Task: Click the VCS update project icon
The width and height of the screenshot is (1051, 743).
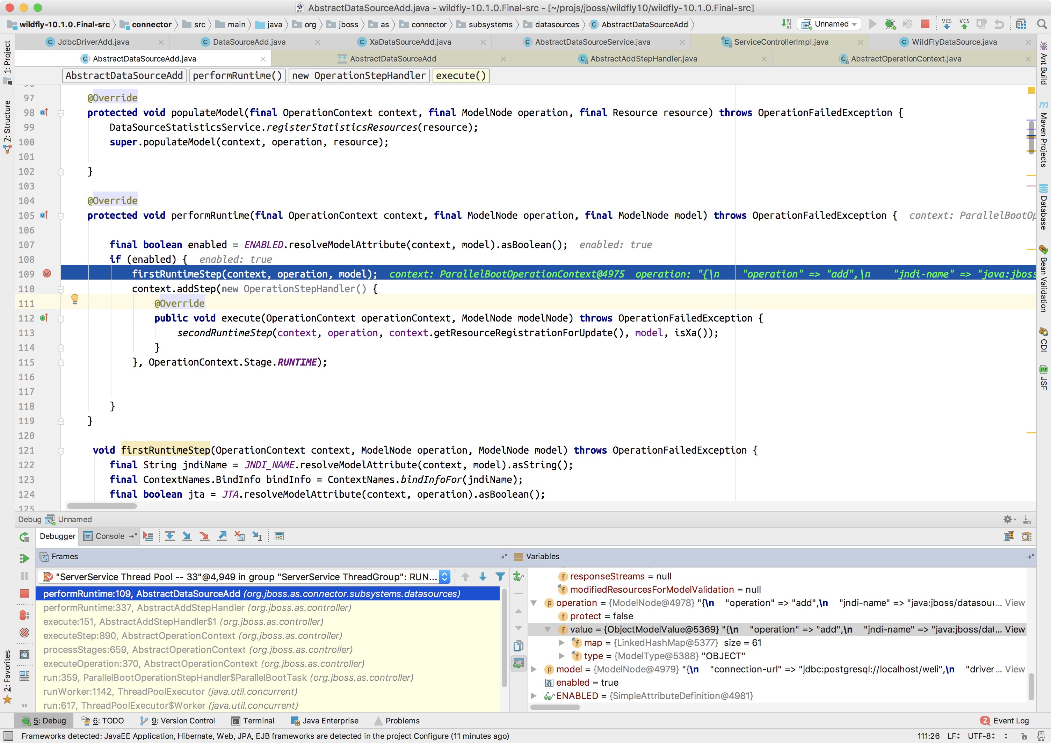Action: click(946, 24)
